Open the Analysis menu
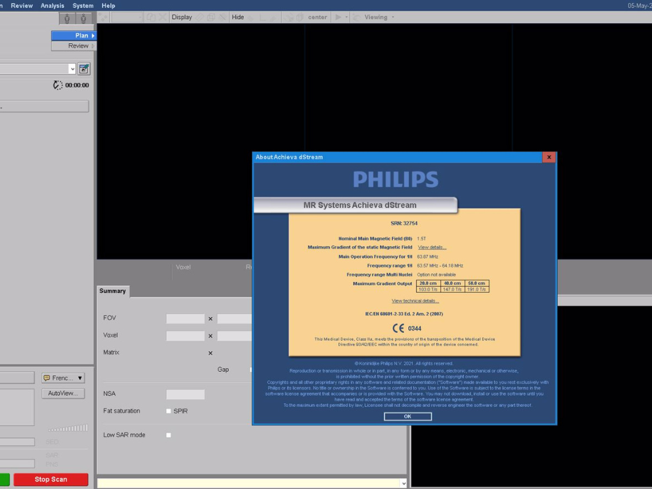This screenshot has height=489, width=652. point(52,5)
